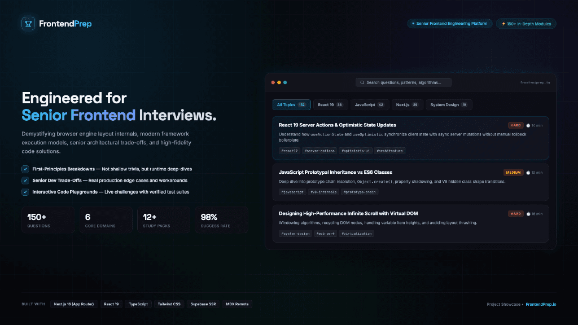The image size is (578, 325).
Task: Click the 6 Core Domains stat card
Action: [106, 220]
